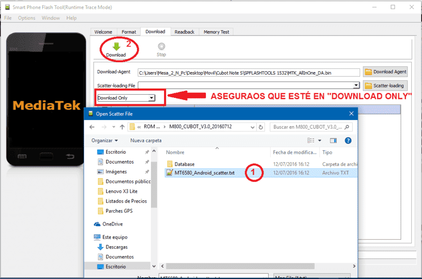422x279 pixels.
Task: Select the Download tab
Action: [x=155, y=31]
